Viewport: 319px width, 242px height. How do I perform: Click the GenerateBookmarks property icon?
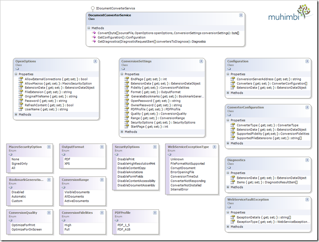point(127,96)
